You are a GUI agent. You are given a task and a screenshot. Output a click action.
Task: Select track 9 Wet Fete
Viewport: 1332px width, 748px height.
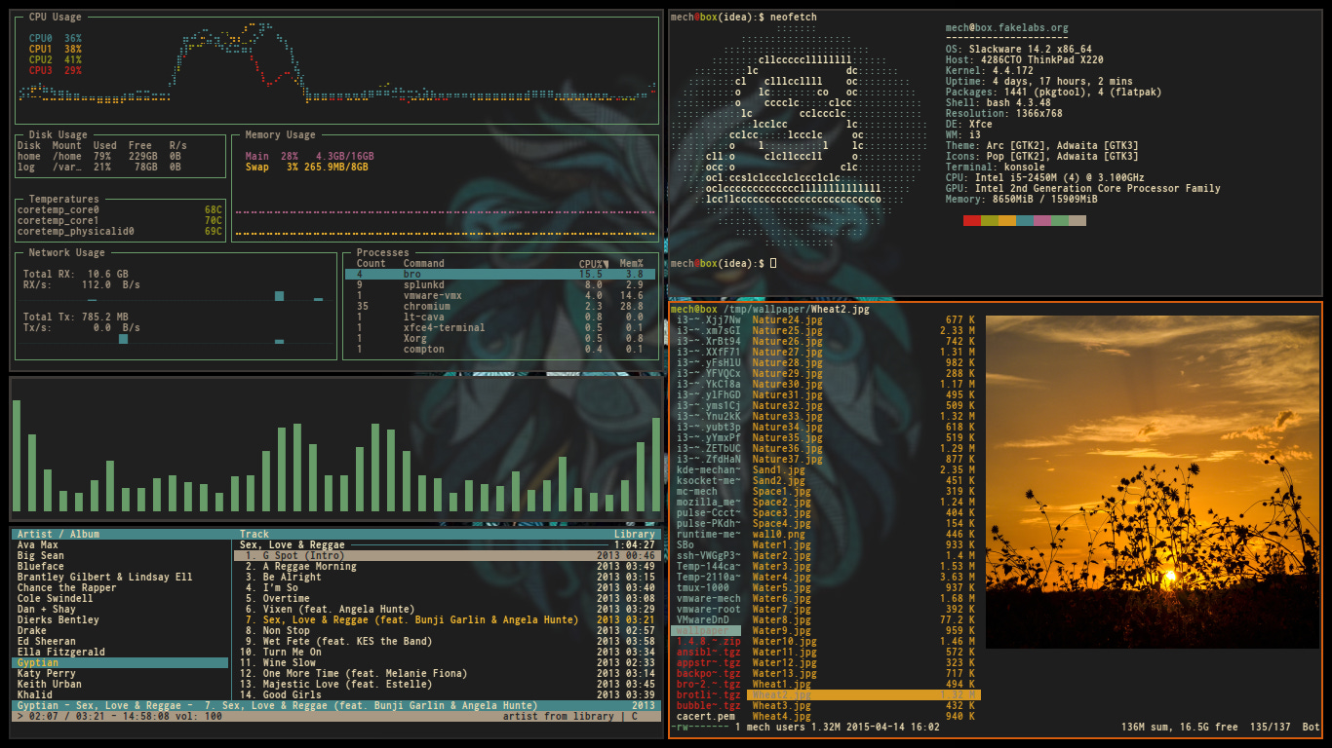click(337, 641)
